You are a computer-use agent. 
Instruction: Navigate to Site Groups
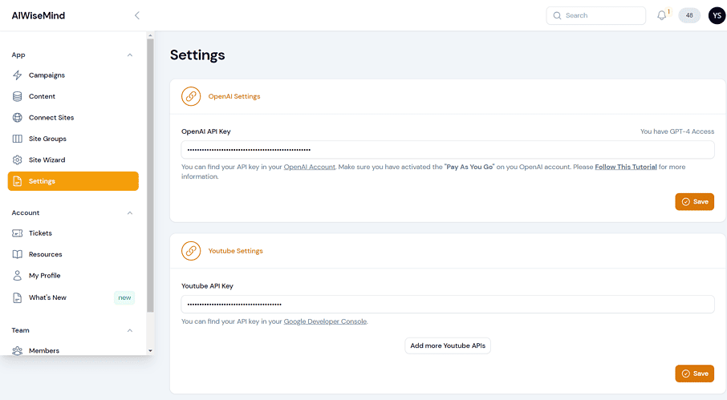[x=73, y=139]
